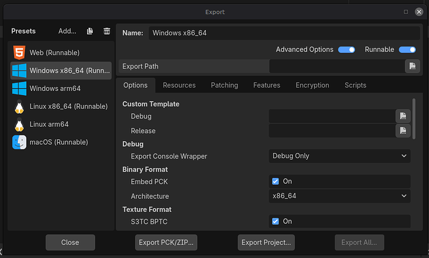Select the Linux x86_64 (Runnable) preset
Viewport: 429px width, 258px height.
point(61,106)
